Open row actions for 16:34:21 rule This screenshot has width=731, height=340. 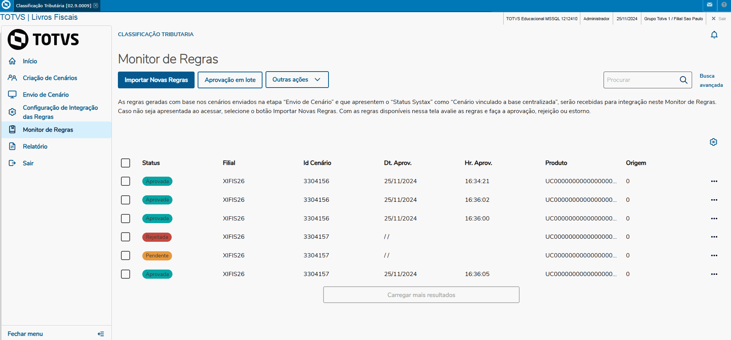point(714,181)
